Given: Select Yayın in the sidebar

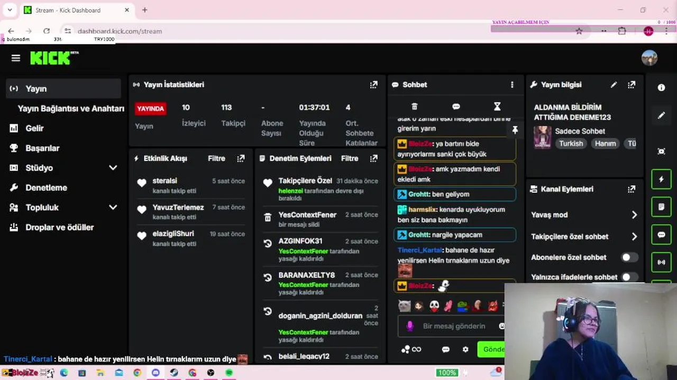Looking at the screenshot, I should tap(65, 89).
